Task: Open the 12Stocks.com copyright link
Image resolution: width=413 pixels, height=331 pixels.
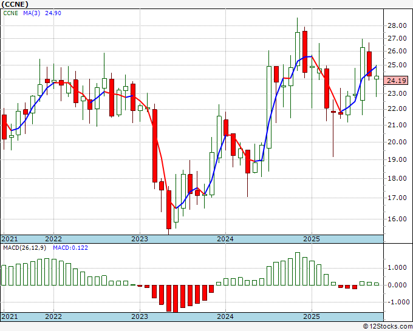Action: 387,327
